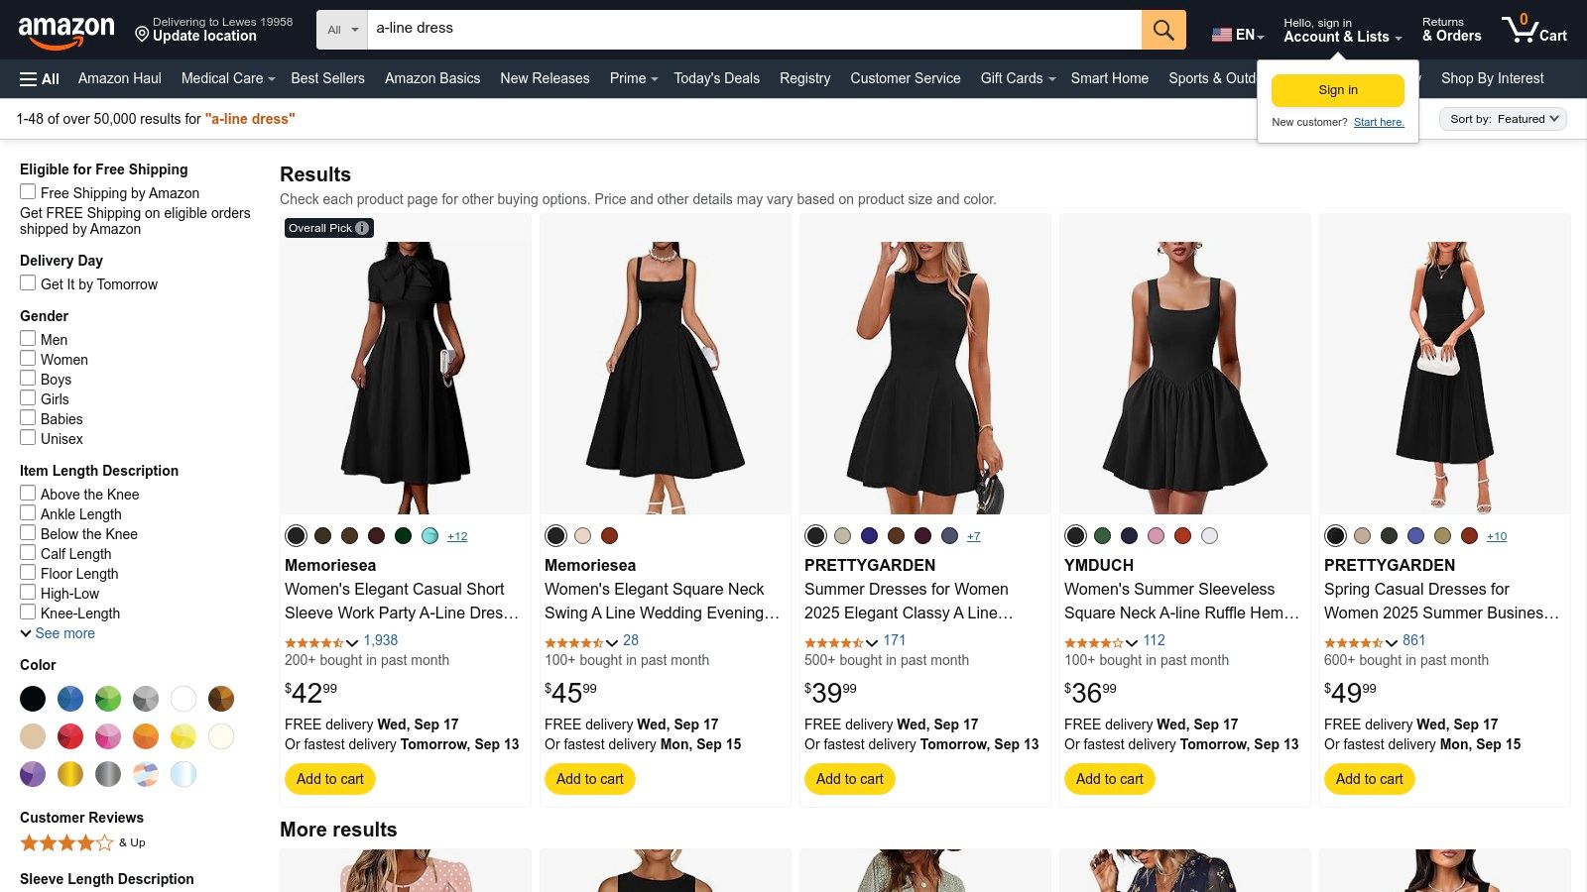This screenshot has width=1587, height=892.
Task: Add $42.99 Memoriesea dress to cart
Action: coord(330,779)
